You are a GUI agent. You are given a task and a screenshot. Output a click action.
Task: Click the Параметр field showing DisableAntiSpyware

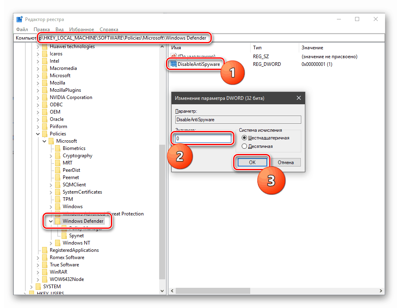coord(238,120)
